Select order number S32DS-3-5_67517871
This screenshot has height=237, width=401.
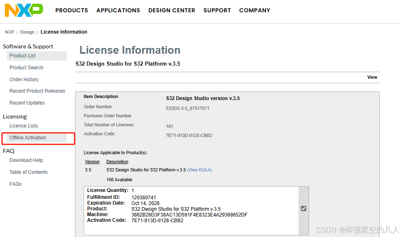point(187,108)
